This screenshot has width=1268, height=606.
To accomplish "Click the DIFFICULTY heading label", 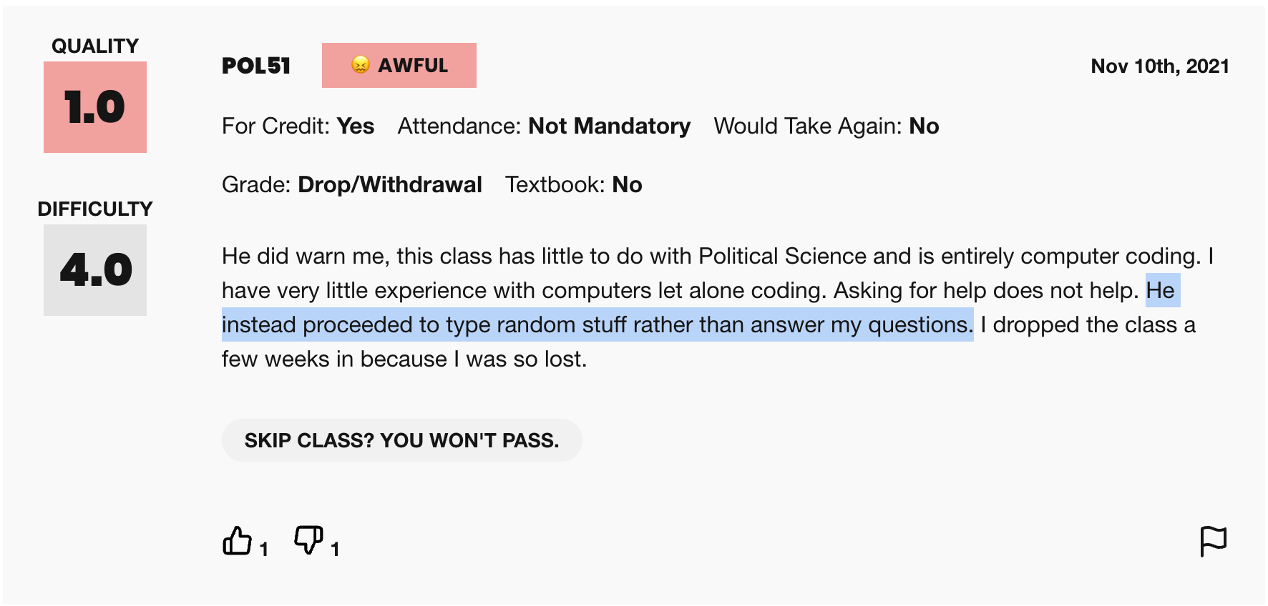I will (x=95, y=209).
